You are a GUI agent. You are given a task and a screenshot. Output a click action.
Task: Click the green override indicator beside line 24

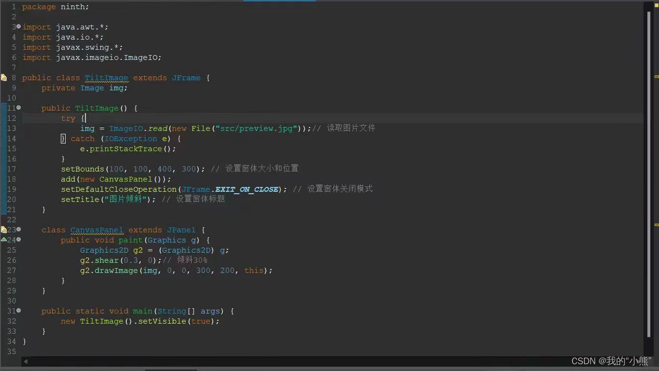pyautogui.click(x=3, y=240)
